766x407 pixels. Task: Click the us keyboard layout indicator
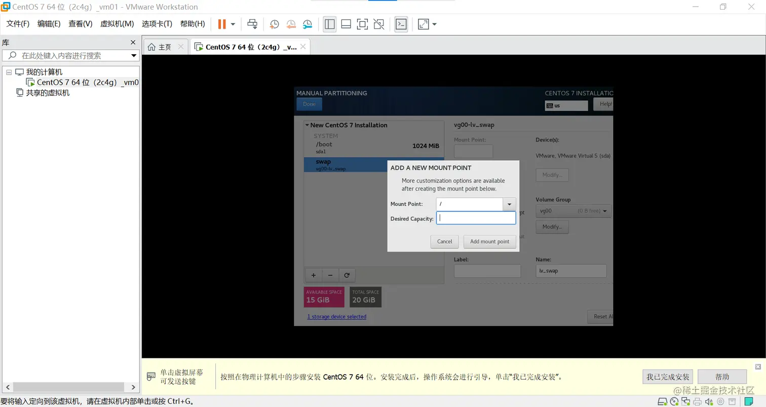566,105
